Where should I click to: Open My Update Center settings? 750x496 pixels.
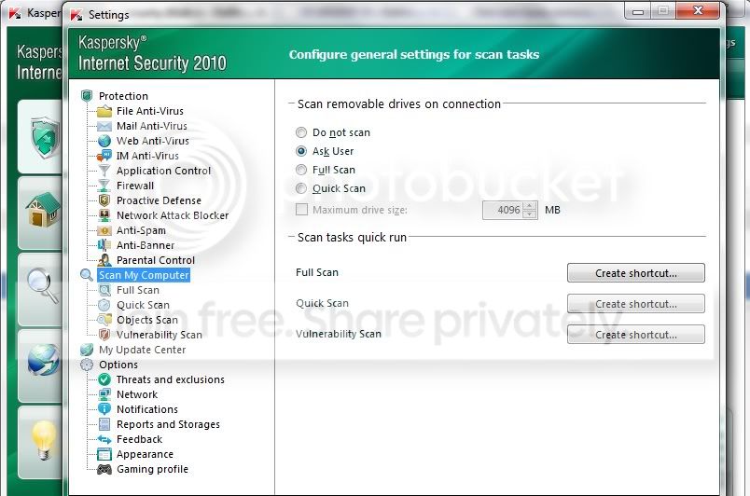142,350
